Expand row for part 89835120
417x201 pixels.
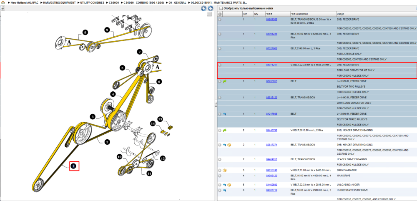pyautogui.click(x=220, y=98)
